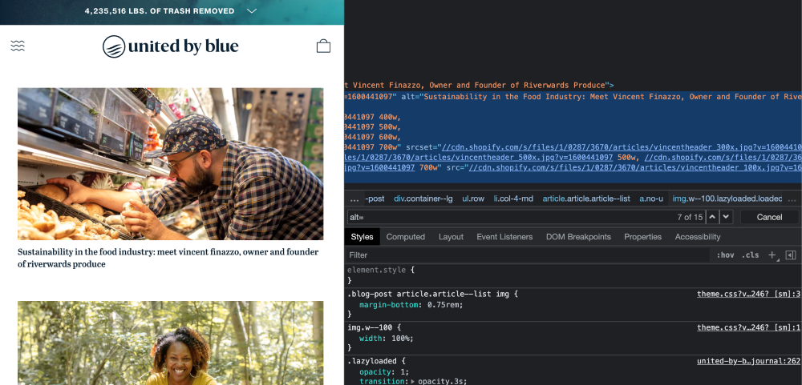
Task: Click the '0441097 600w,' source line
Action: click(x=373, y=136)
